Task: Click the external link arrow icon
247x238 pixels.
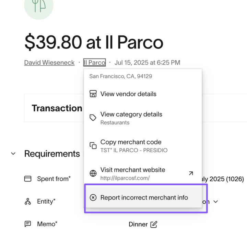Action: coord(191,173)
